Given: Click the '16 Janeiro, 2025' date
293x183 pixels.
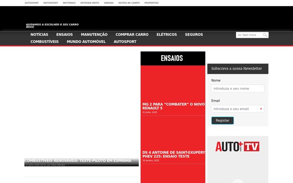Looking at the screenshot, I should 151,160.
